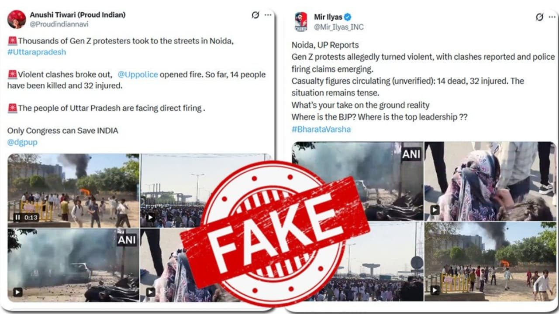
Task: Play the floral scarf video in right post
Action: [x=435, y=211]
